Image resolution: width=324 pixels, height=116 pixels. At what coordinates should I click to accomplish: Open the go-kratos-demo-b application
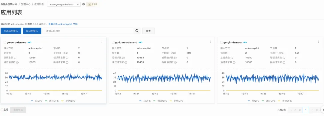(x=126, y=42)
